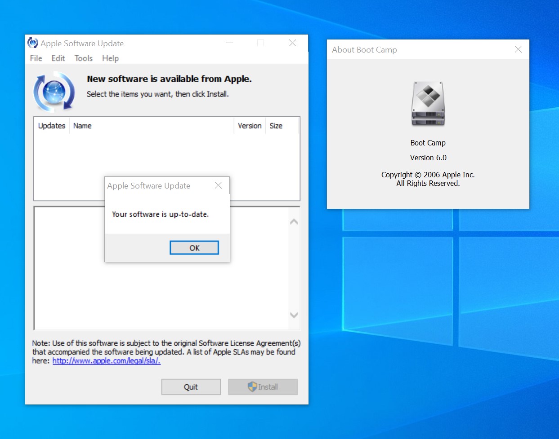Click the description scrollbar down arrow
The height and width of the screenshot is (439, 559).
click(294, 315)
